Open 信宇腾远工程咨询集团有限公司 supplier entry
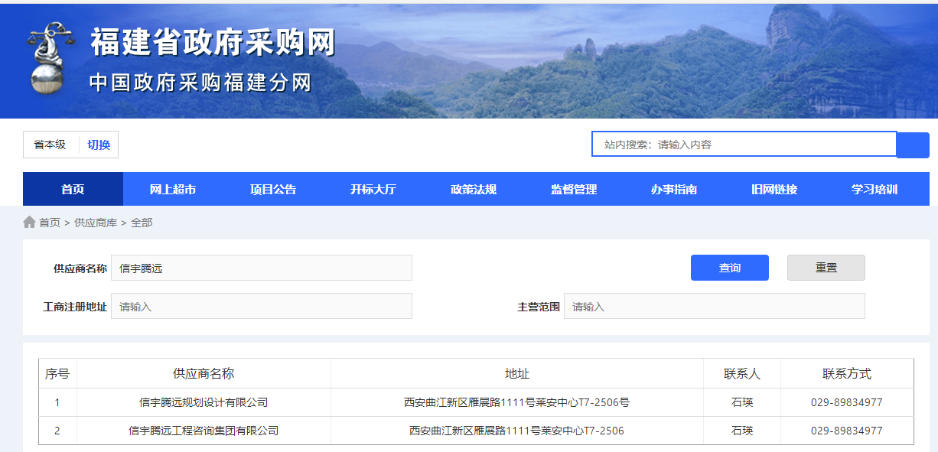This screenshot has width=938, height=452. click(204, 430)
